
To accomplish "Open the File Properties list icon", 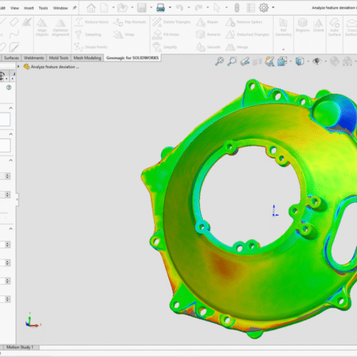I will click(251, 8).
